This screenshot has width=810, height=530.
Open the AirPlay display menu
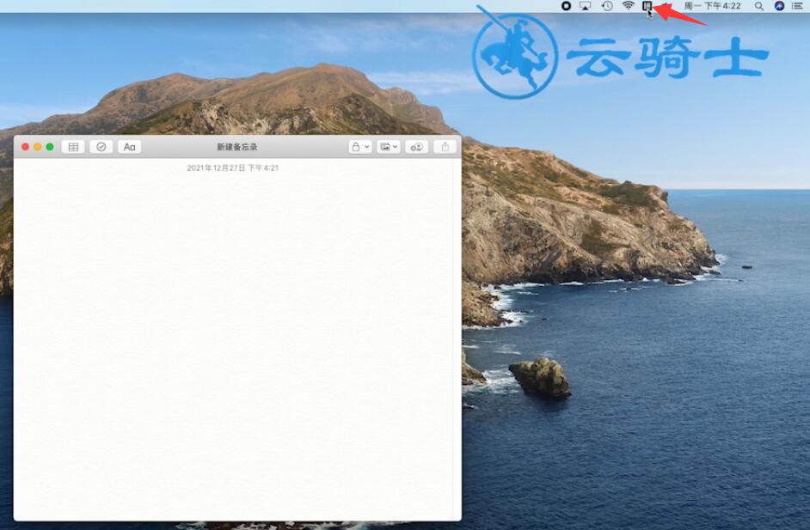tap(586, 6)
